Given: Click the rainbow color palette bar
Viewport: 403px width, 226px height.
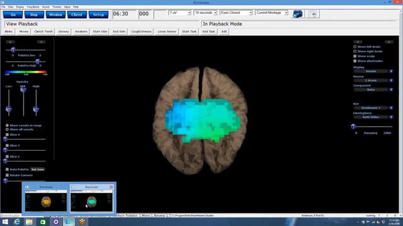Looking at the screenshot, I should point(26,72).
